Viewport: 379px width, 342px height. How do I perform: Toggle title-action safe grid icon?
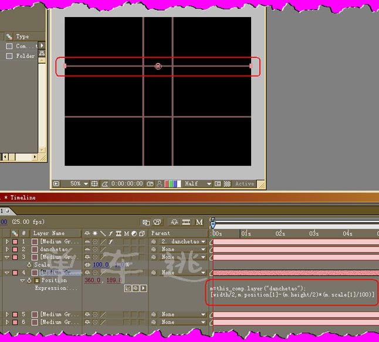coord(94,184)
